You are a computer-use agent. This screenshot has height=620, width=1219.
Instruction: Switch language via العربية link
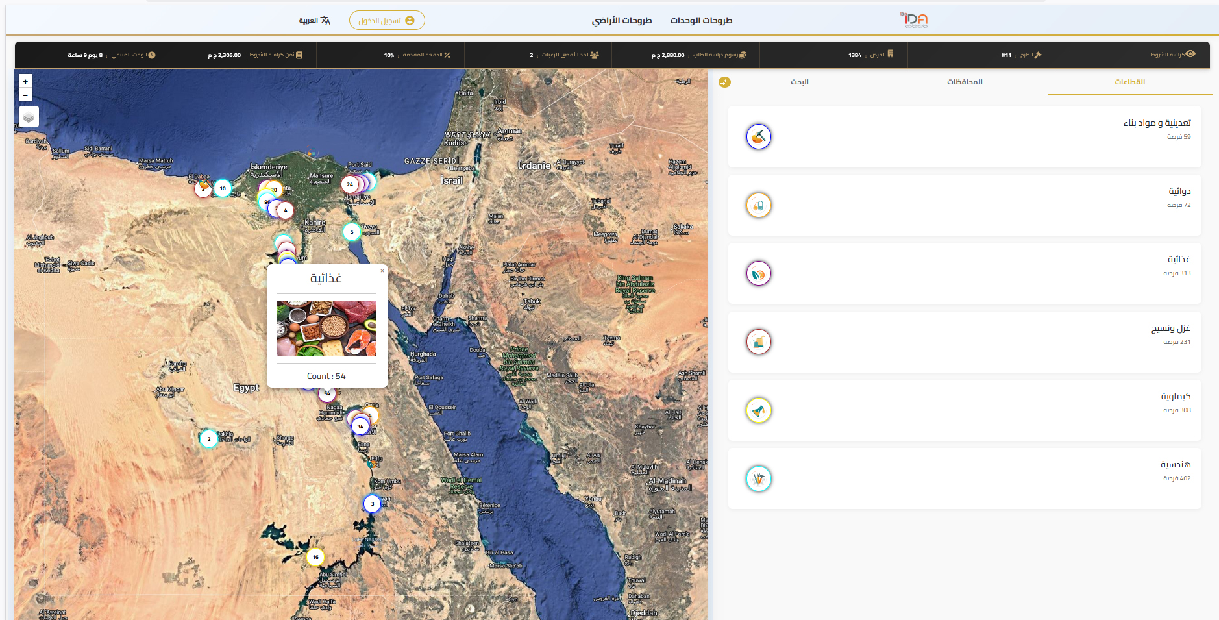pyautogui.click(x=308, y=21)
